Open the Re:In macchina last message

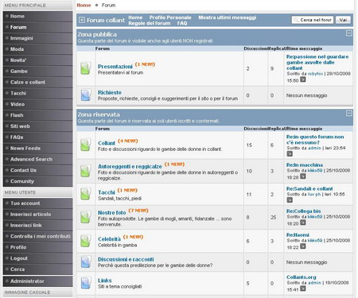[x=305, y=164]
